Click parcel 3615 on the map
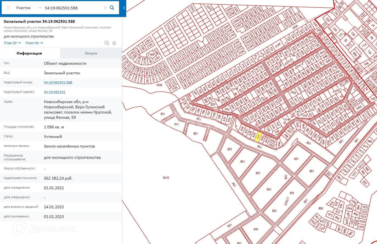The image size is (377, 244). coord(166,178)
